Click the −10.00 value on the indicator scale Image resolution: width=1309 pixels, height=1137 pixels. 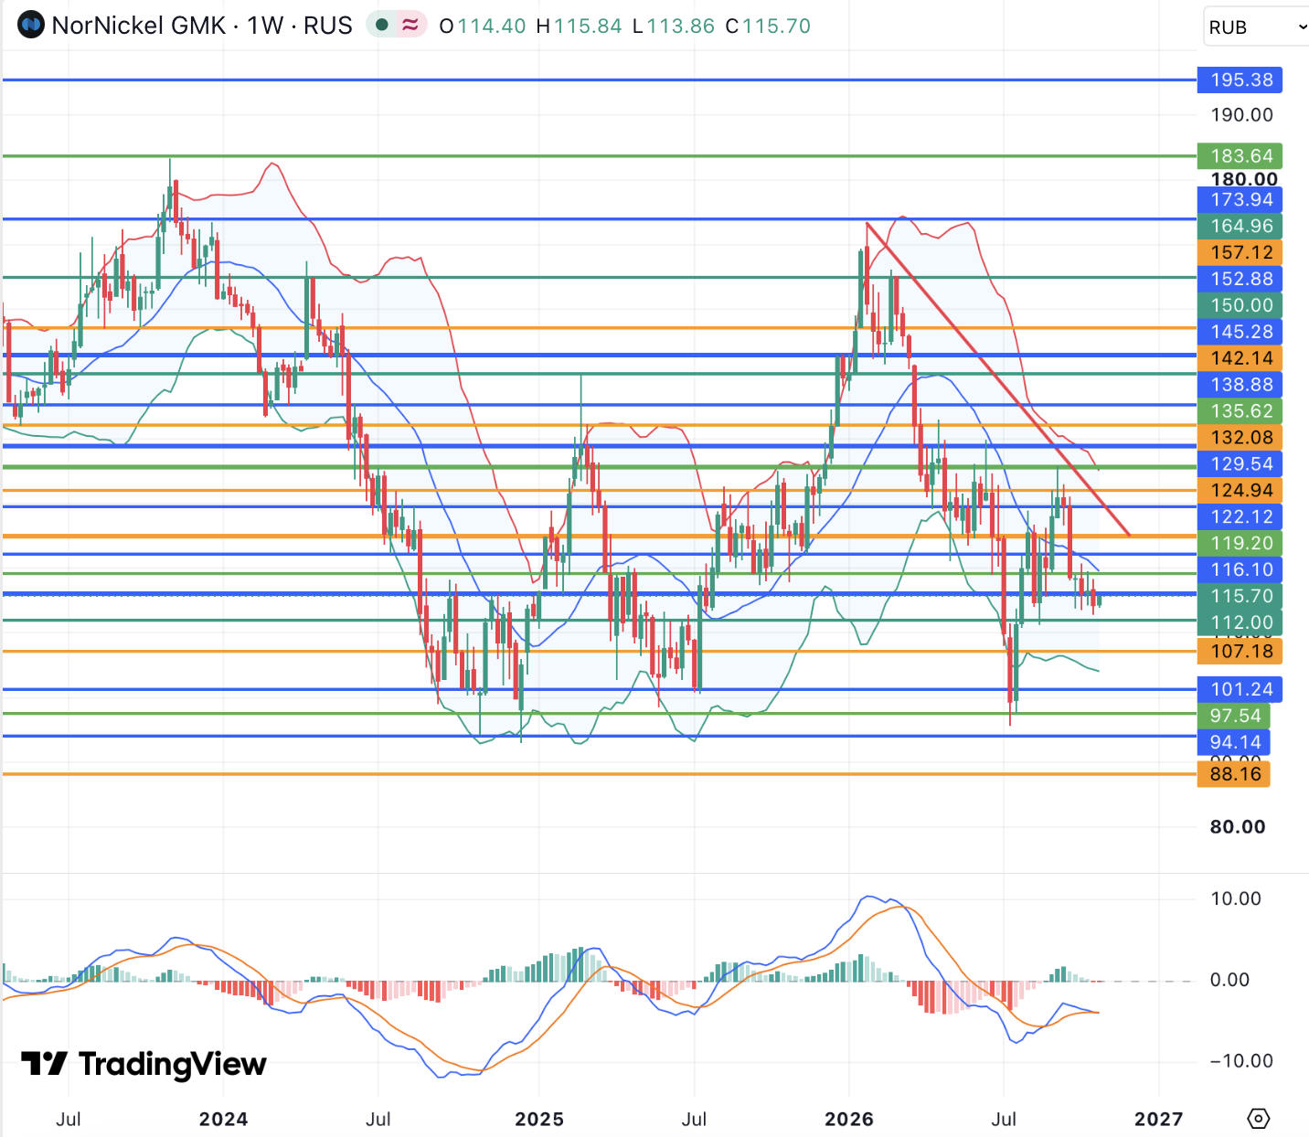click(1241, 1060)
